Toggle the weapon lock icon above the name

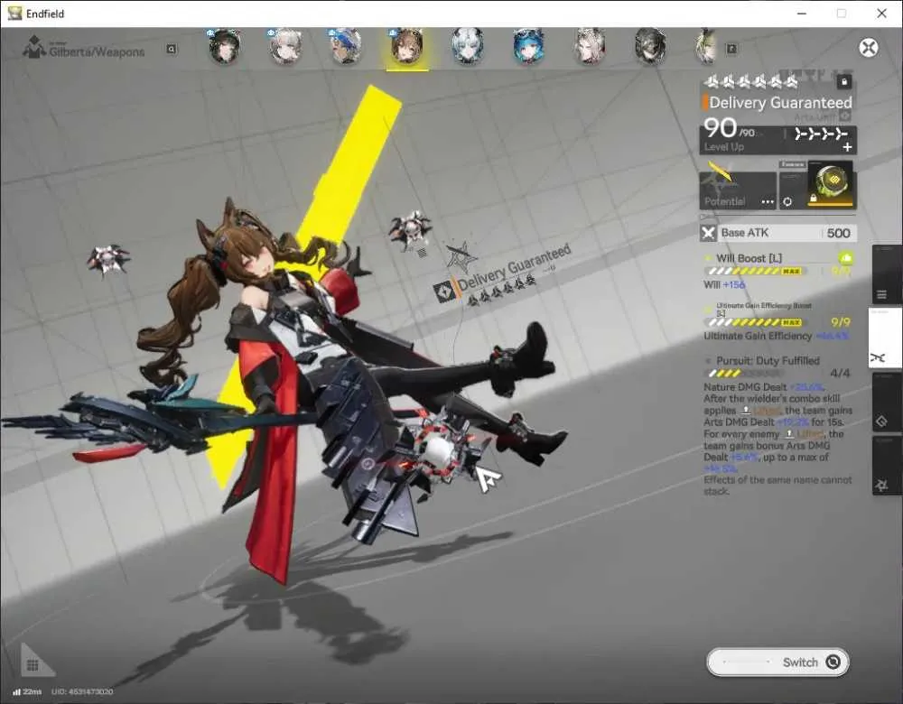coord(844,82)
